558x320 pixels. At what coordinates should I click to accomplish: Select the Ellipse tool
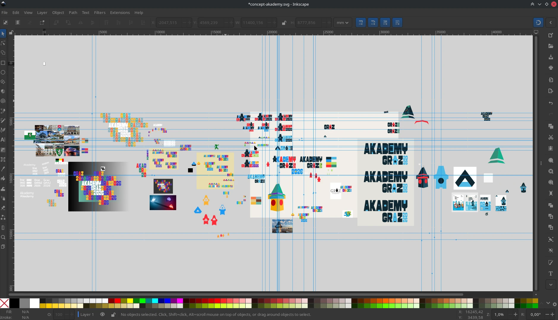pyautogui.click(x=3, y=72)
